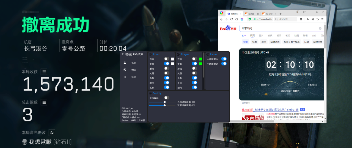Open the AI assistant icon in the toolbar
This screenshot has width=352, height=148.
(x=242, y=19)
